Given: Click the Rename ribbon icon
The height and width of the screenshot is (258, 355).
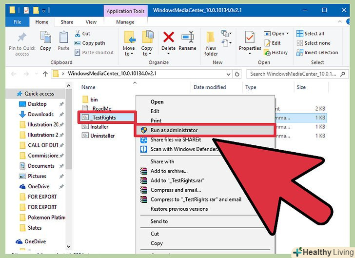Looking at the screenshot, I should (188, 37).
